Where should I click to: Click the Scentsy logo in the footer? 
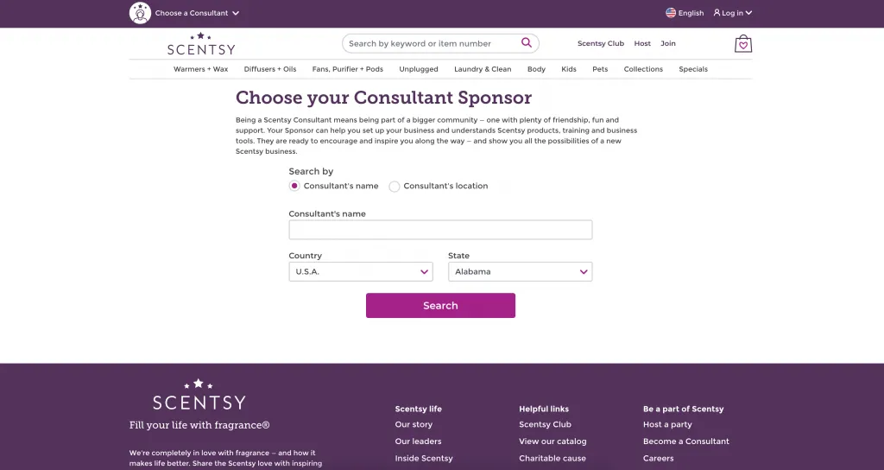coord(199,394)
